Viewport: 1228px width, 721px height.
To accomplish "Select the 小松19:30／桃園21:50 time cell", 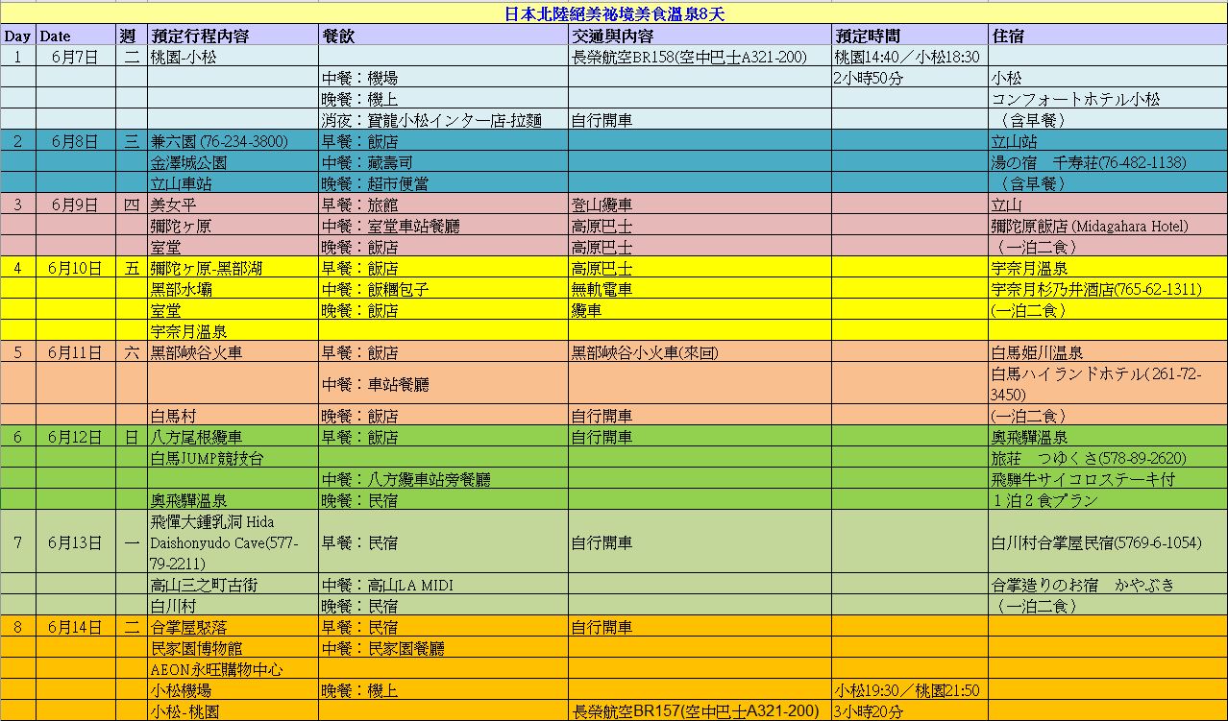I will point(907,690).
